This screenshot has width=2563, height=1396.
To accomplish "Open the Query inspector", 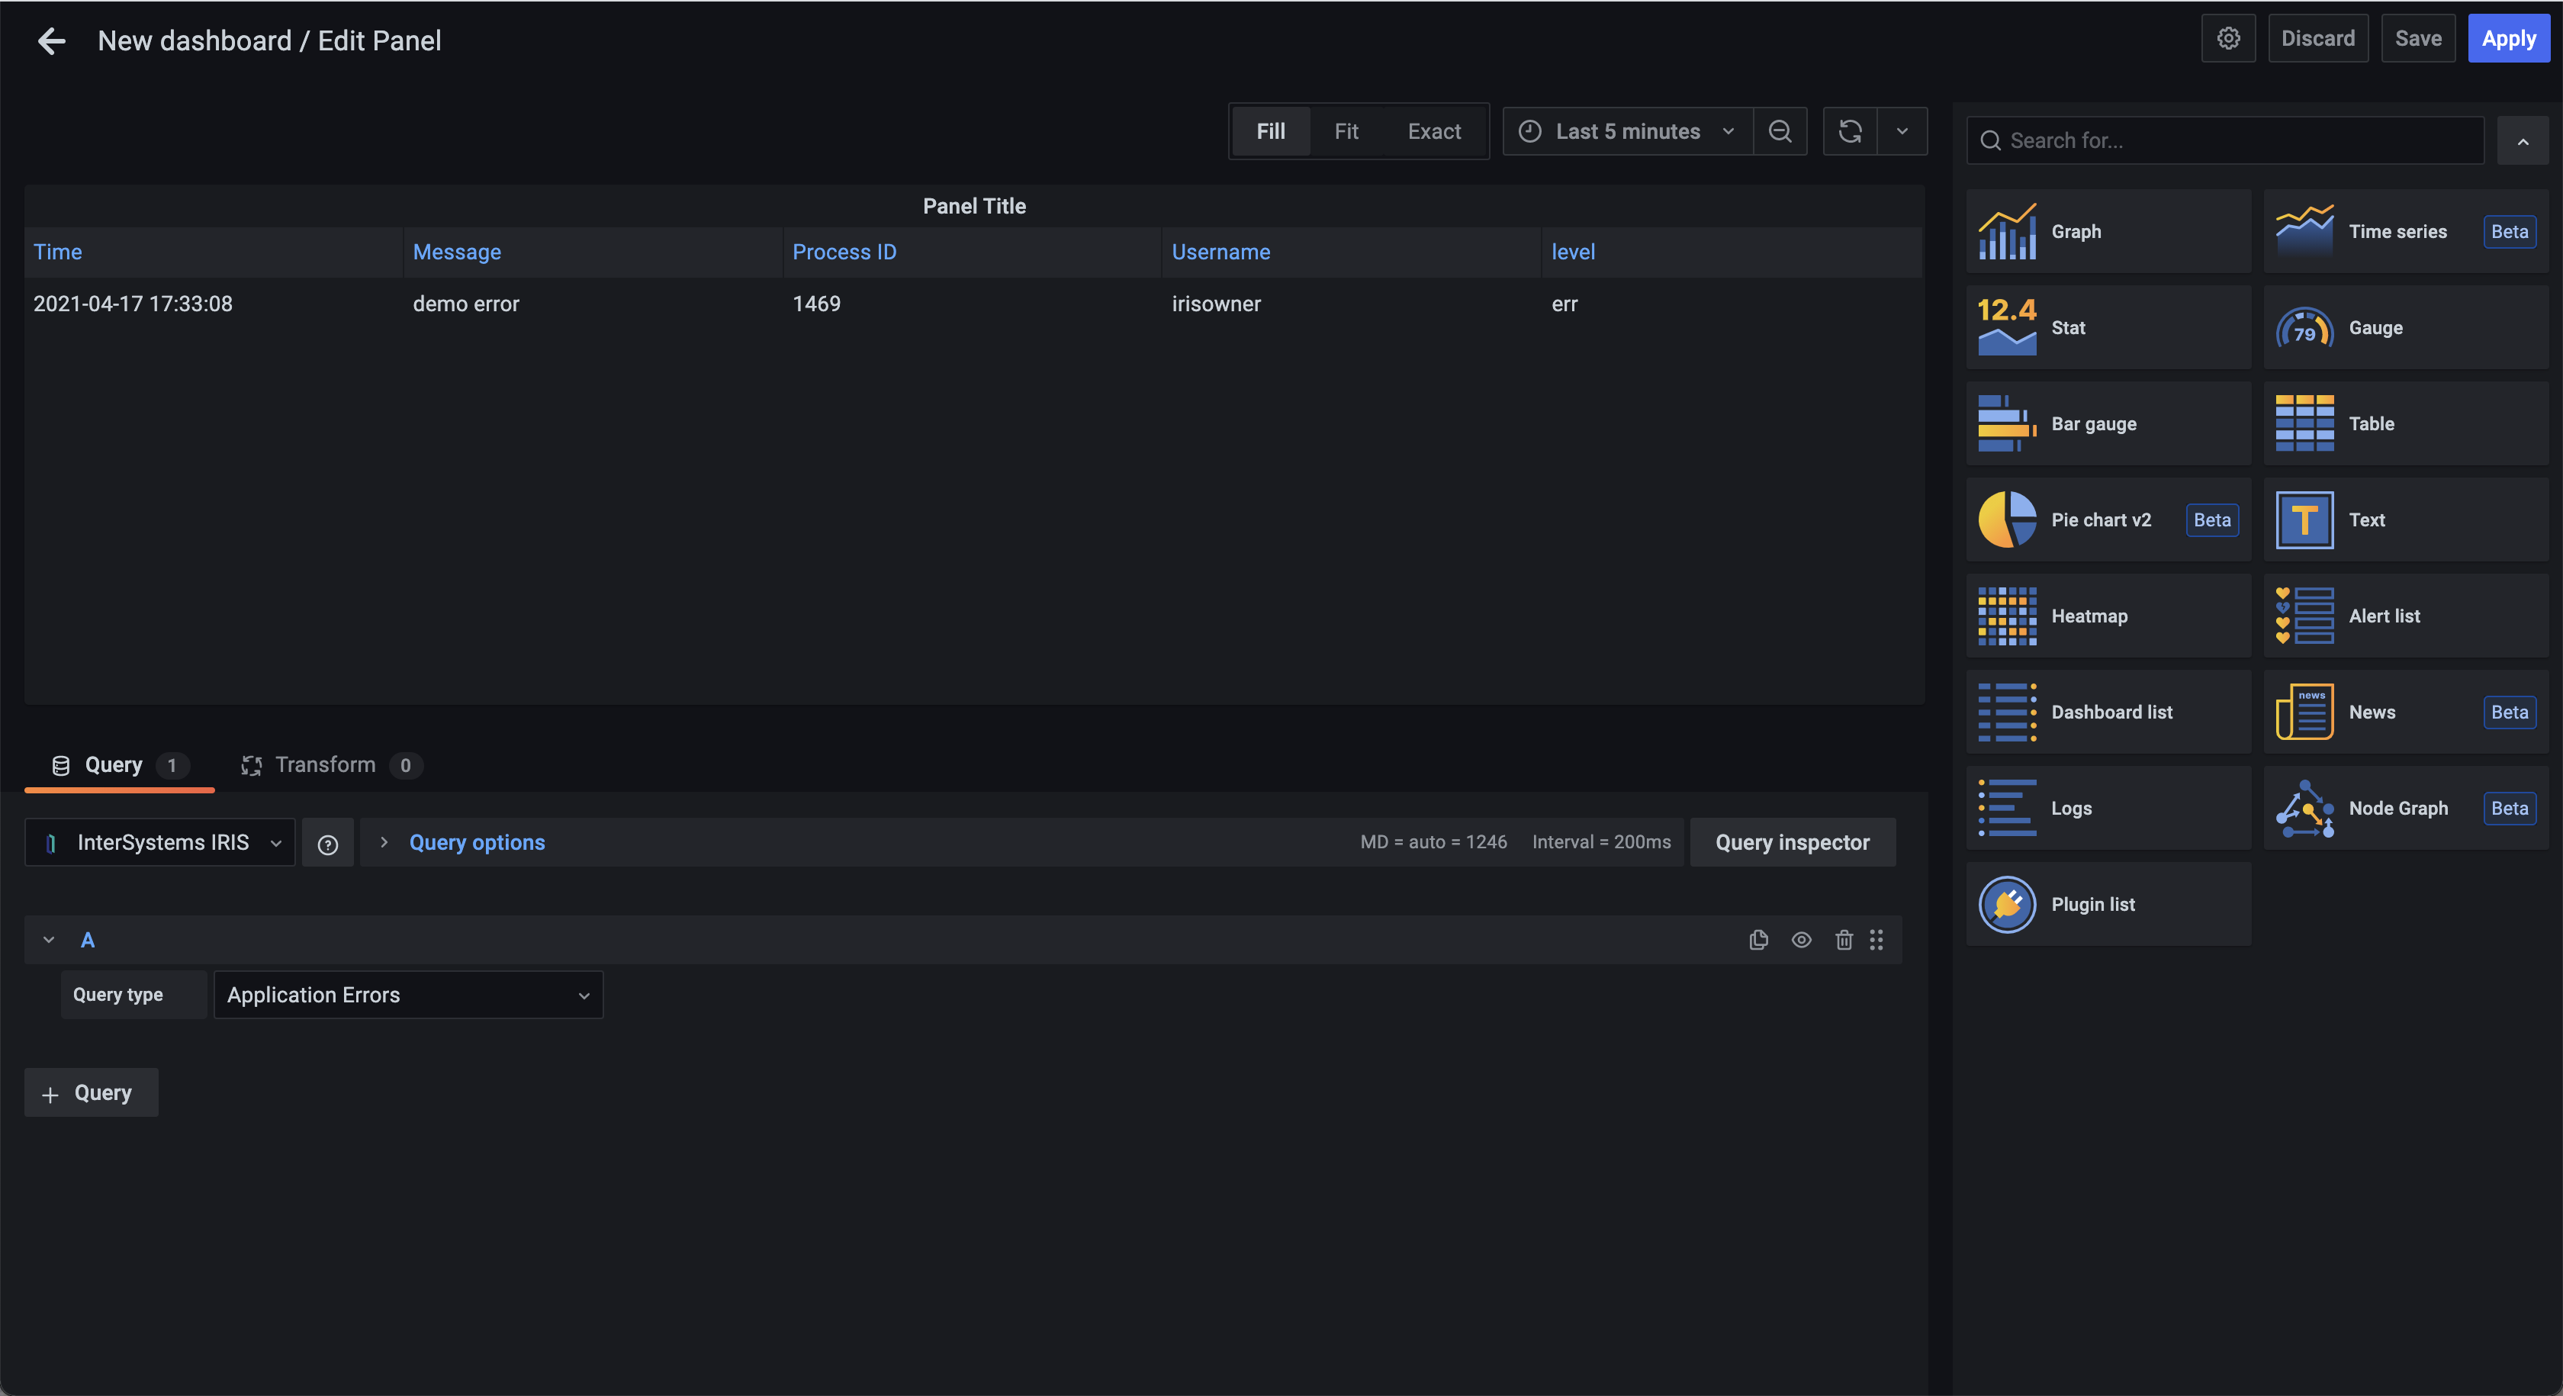I will [x=1792, y=843].
